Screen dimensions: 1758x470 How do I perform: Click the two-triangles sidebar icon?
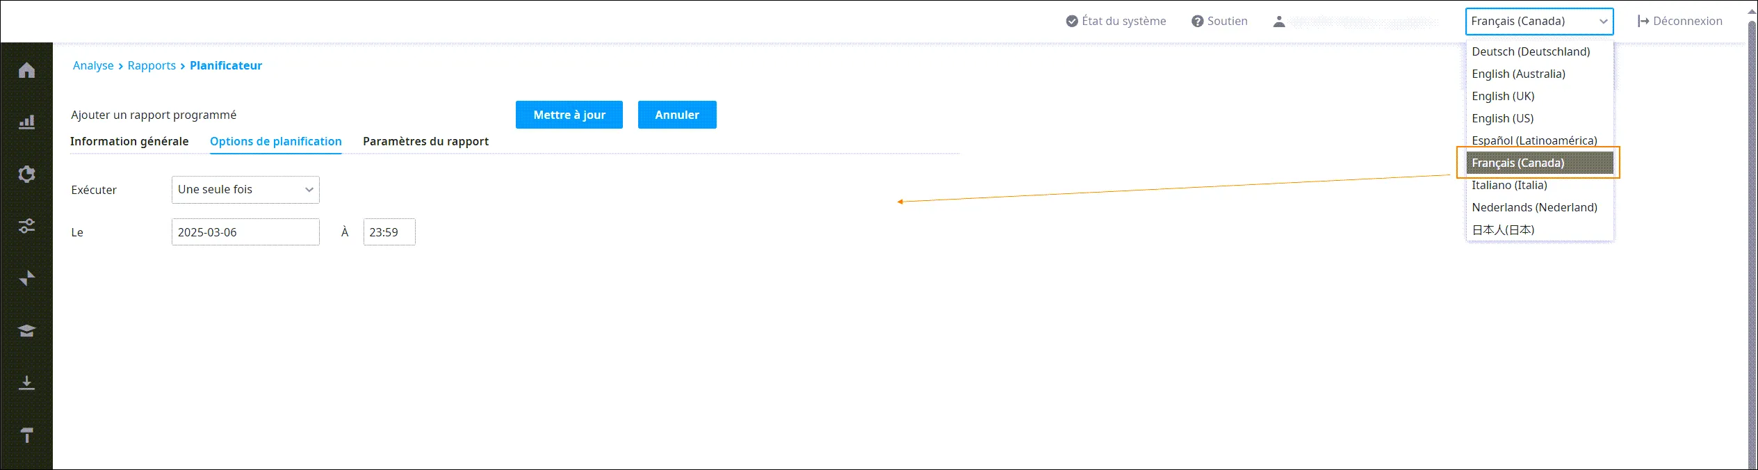coord(26,278)
